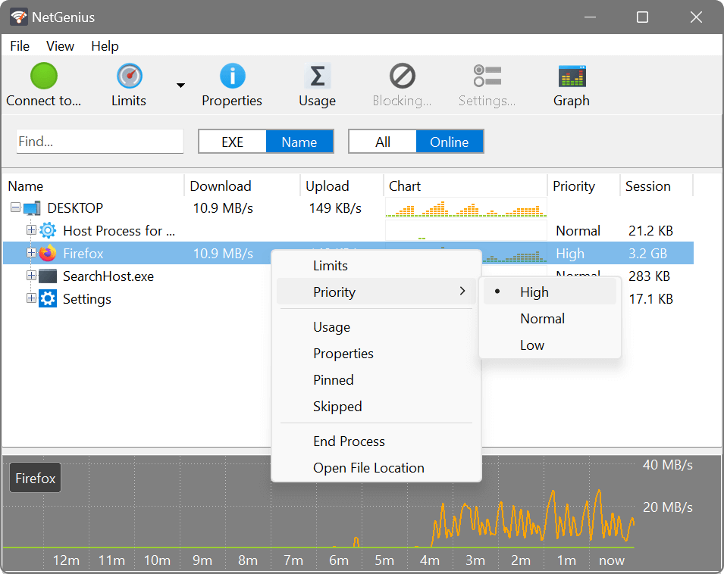
Task: Click the green Connect to... icon
Action: pos(44,76)
